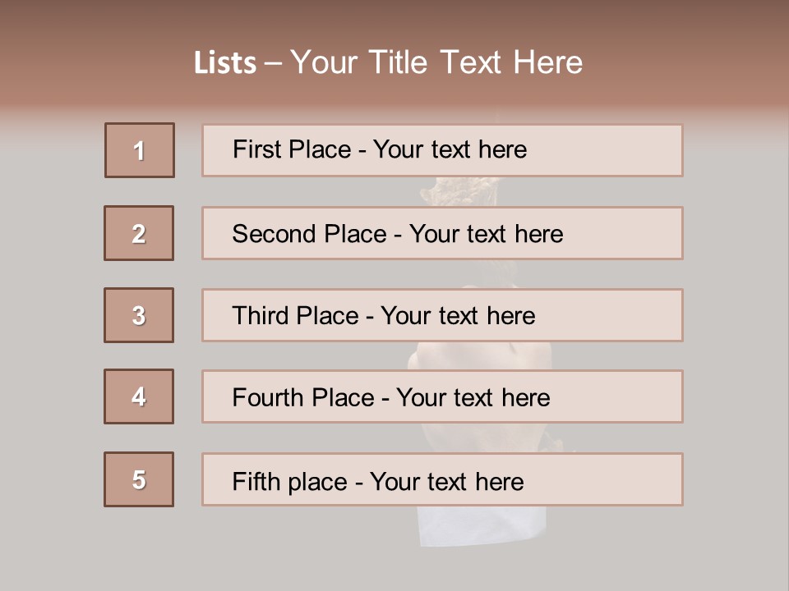Click "Your text here" in the First Place row
The image size is (789, 591).
point(450,149)
